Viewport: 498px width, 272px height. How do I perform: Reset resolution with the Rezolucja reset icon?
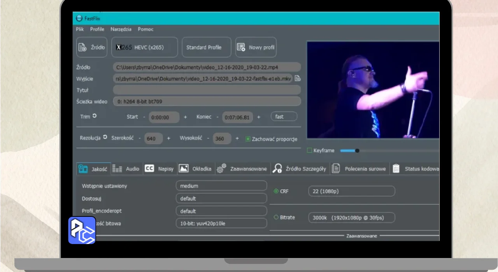[x=105, y=138]
